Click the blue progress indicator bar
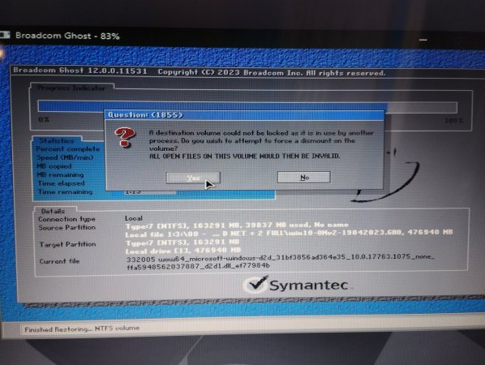This screenshot has width=485, height=365. [247, 107]
